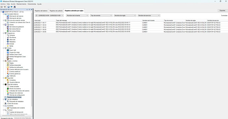Open the Archivo menu

tap(3, 4)
